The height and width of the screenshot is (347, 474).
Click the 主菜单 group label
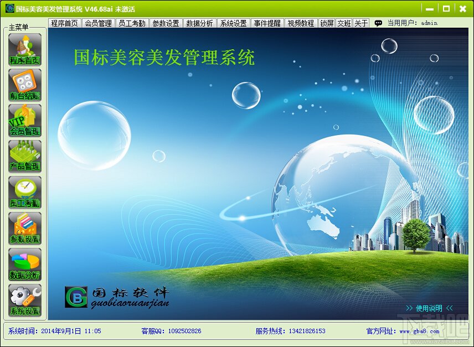tap(18, 28)
